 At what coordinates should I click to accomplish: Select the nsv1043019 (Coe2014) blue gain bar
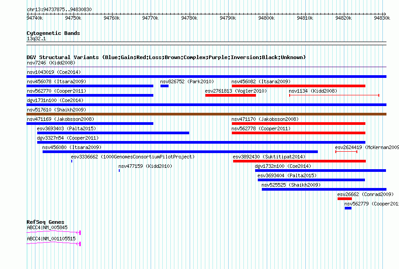206,77
